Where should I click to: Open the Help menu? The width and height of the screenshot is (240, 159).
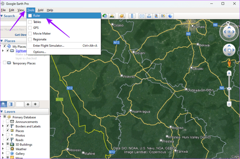50,10
